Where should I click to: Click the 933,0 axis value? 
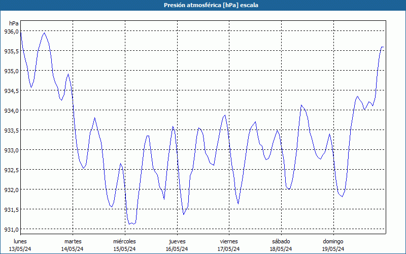(11, 150)
